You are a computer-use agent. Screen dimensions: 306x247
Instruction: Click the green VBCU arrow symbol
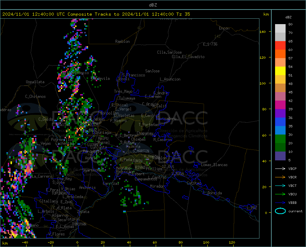point(280,194)
